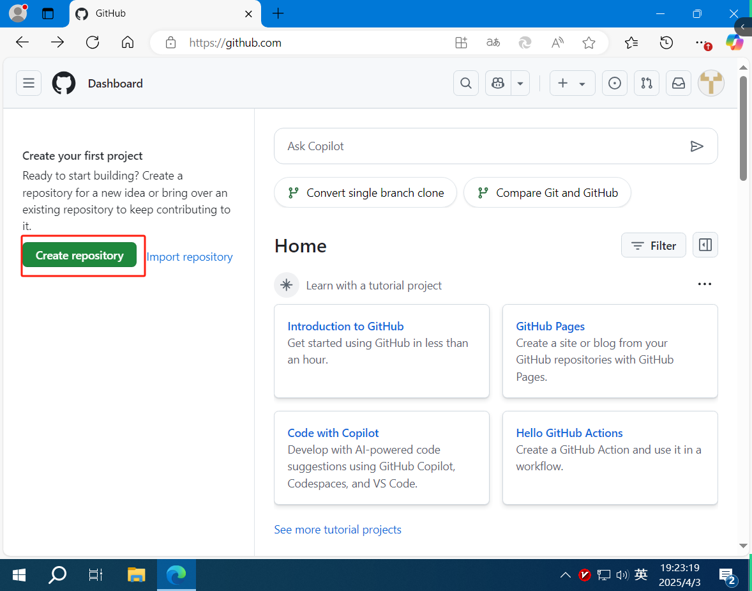Open the taskbar clock and date
The height and width of the screenshot is (591, 752).
click(x=680, y=574)
